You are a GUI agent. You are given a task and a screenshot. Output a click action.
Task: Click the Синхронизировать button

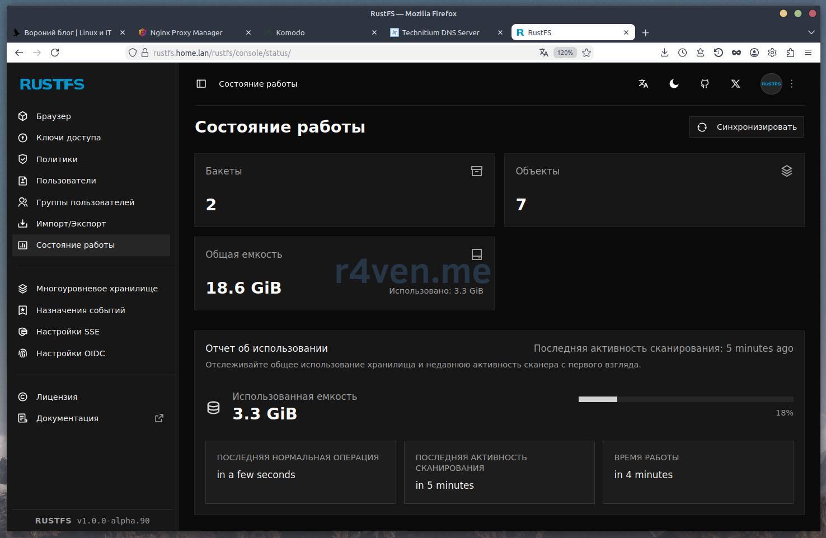tap(747, 127)
